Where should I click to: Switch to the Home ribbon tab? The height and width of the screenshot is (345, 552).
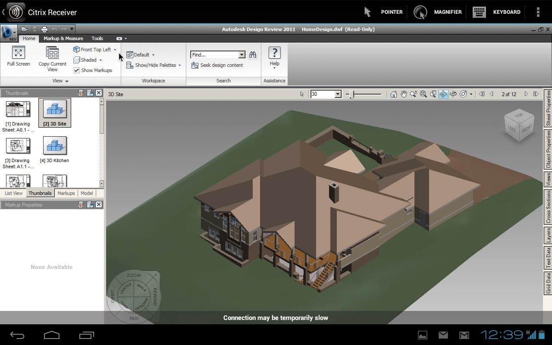pyautogui.click(x=29, y=38)
